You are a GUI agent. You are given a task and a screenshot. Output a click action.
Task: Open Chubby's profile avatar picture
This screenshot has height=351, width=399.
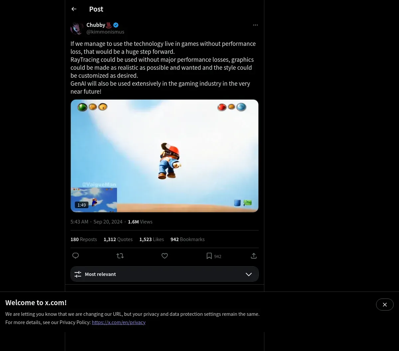click(77, 28)
